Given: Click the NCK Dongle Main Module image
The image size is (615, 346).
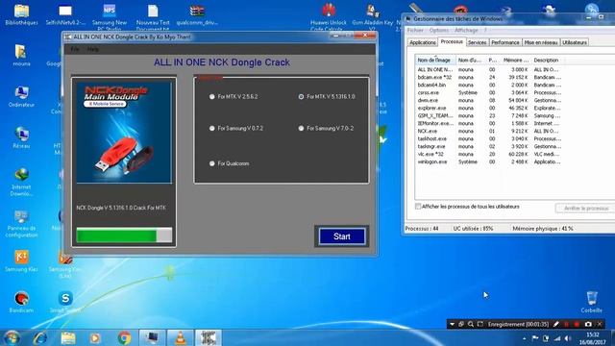Looking at the screenshot, I should 124,132.
